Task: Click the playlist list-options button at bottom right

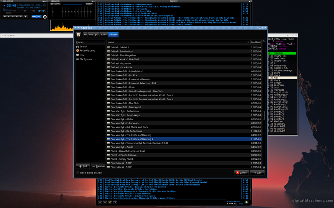Action: click(x=246, y=202)
